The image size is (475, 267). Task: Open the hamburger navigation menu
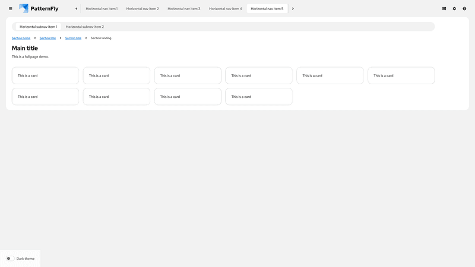(x=10, y=9)
